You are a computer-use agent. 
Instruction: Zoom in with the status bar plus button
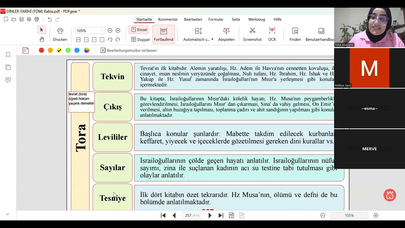point(376,215)
